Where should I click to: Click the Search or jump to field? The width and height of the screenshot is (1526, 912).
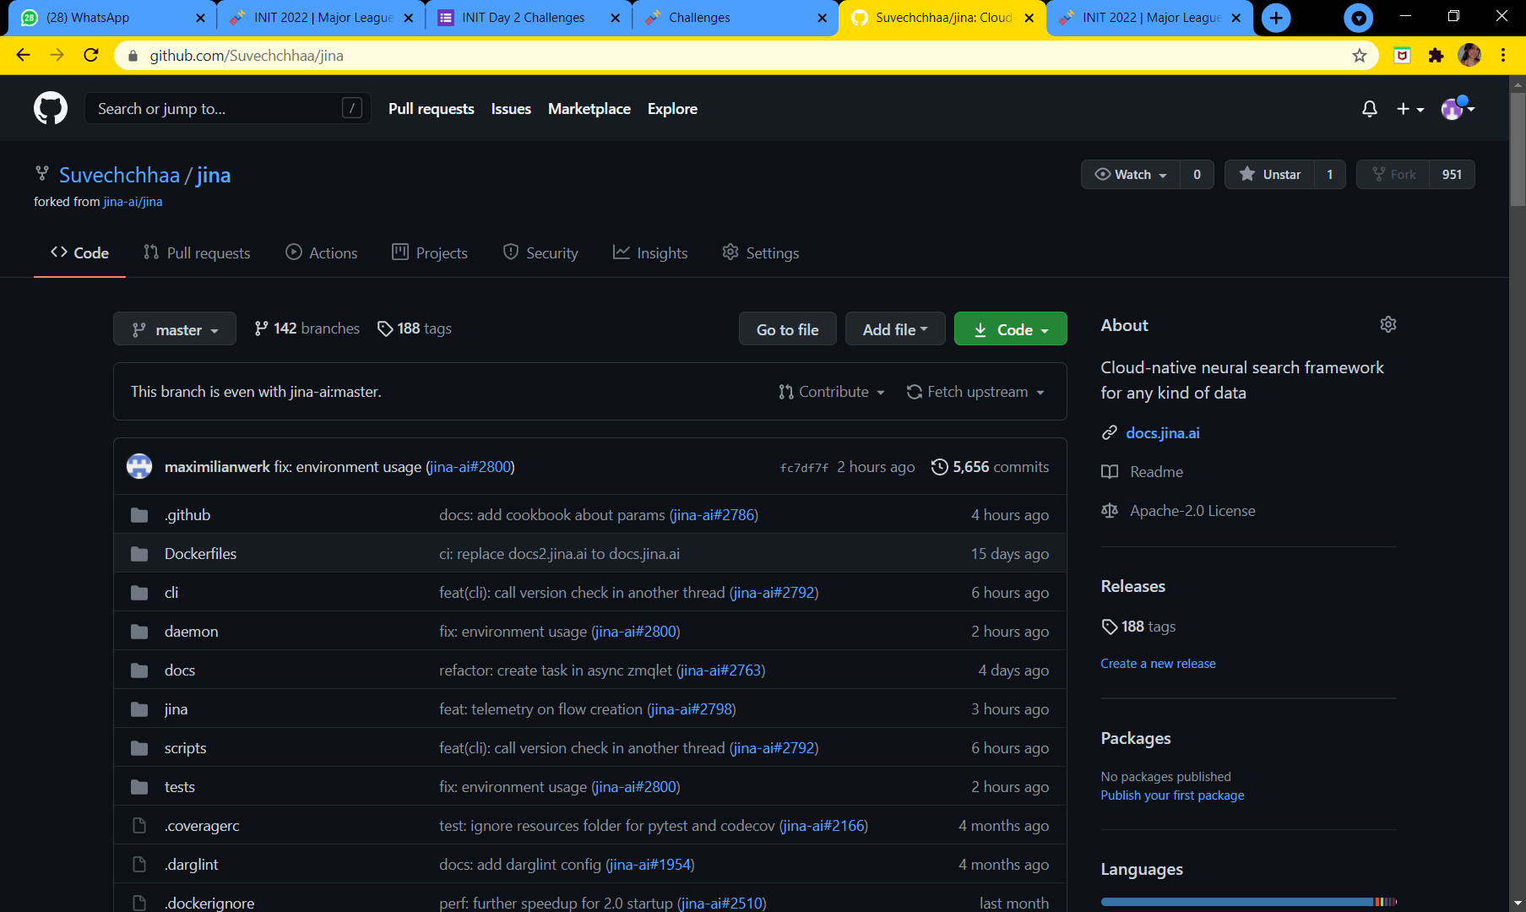click(228, 108)
